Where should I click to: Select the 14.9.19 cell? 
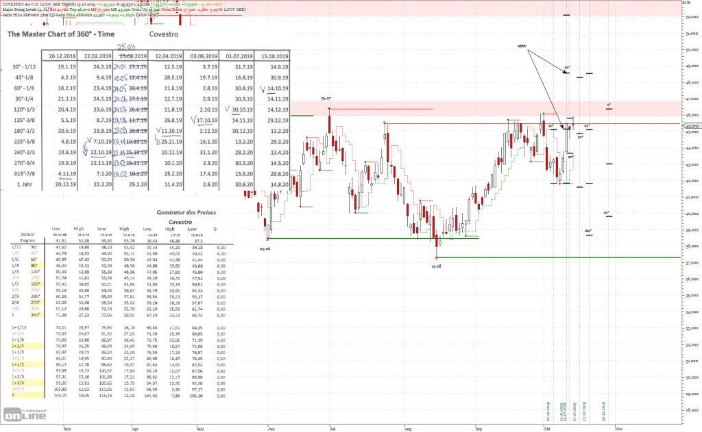tap(280, 66)
